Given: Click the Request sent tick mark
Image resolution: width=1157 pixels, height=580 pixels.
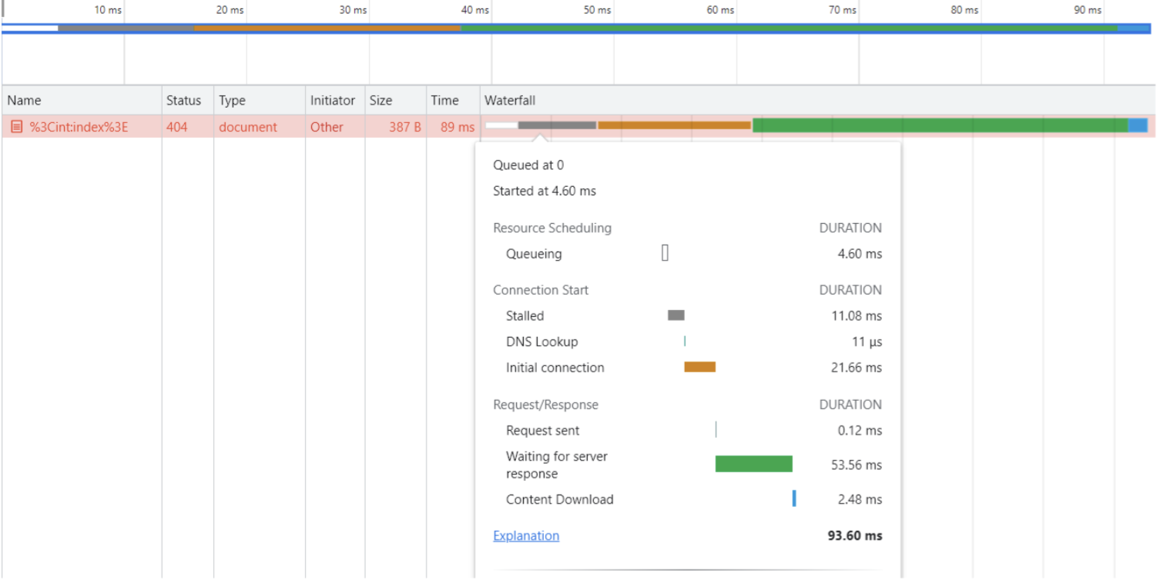Looking at the screenshot, I should tap(717, 430).
